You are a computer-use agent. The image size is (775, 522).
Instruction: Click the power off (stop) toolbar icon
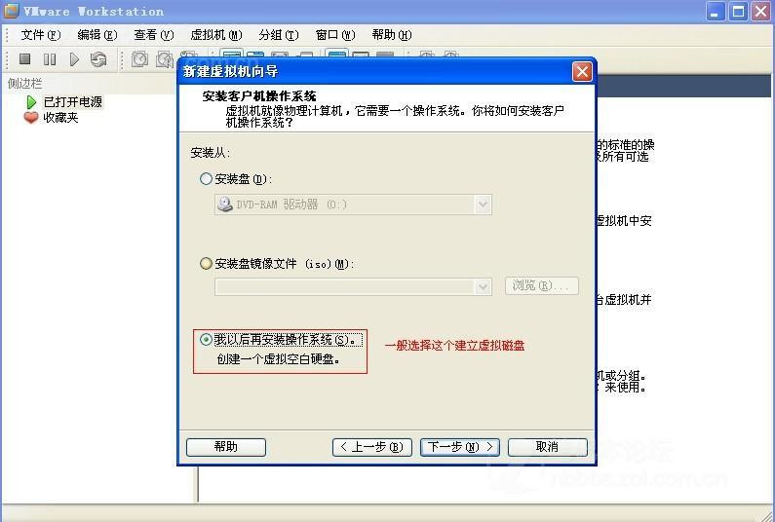(25, 59)
